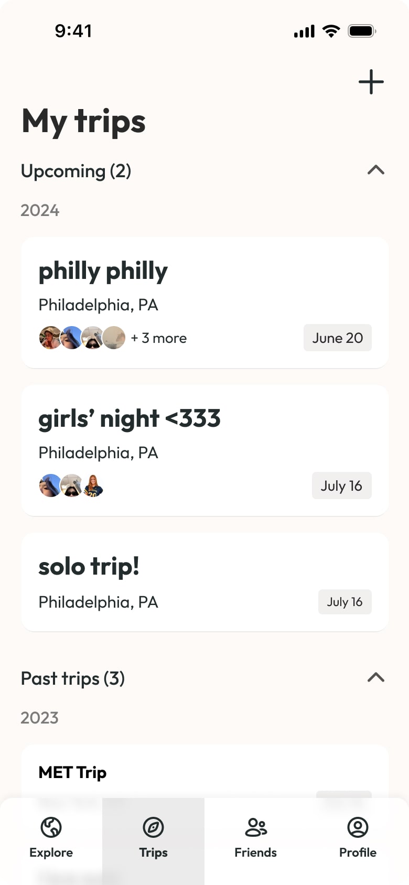This screenshot has height=885, width=409.
Task: Show the '+ 3 more' participants
Action: coord(159,338)
